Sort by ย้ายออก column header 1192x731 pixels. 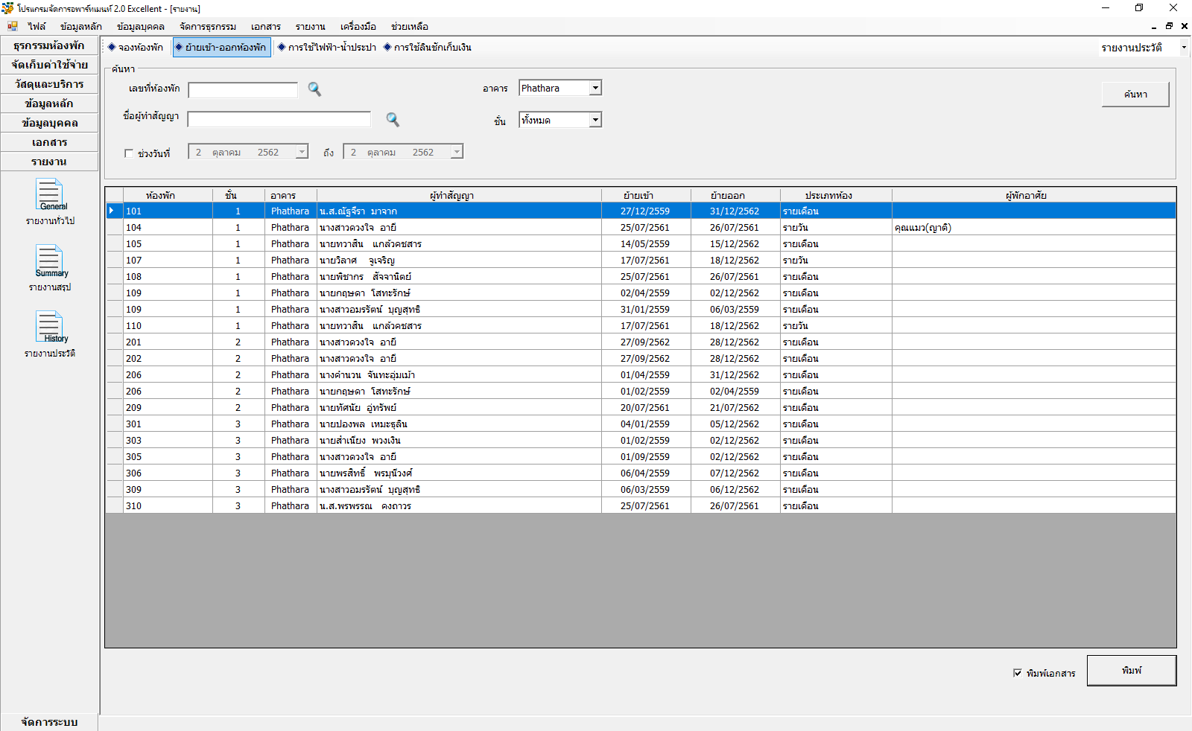tap(735, 195)
